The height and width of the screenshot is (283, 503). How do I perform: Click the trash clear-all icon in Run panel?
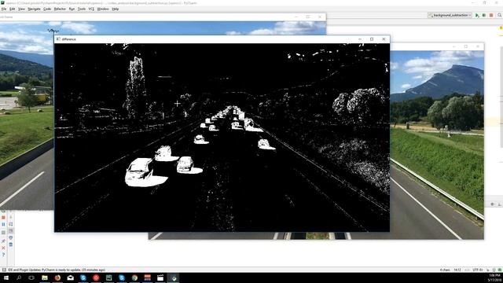click(10, 244)
